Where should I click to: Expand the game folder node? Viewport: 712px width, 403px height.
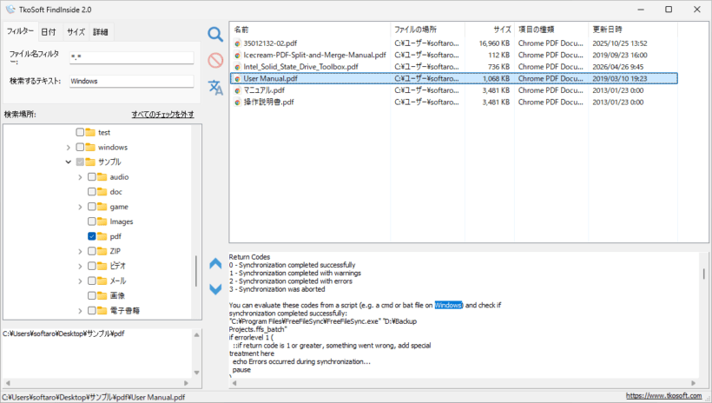80,207
